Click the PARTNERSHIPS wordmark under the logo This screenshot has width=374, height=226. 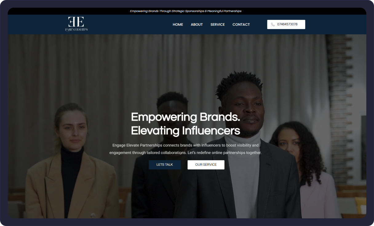tap(76, 30)
